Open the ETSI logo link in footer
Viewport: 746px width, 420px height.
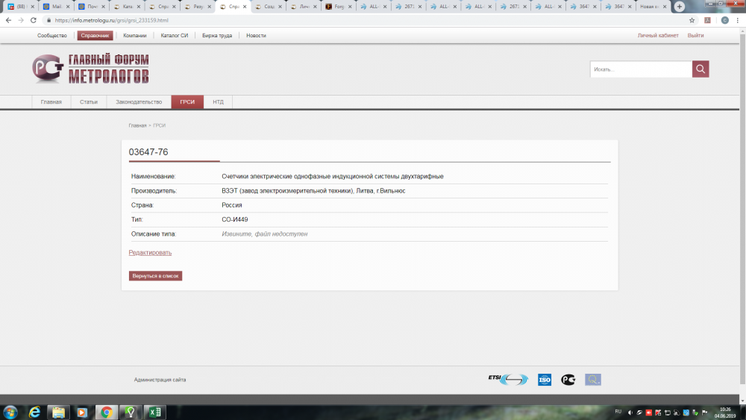tap(507, 379)
